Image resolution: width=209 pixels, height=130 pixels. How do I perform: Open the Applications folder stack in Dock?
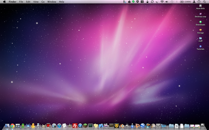[x=171, y=126]
